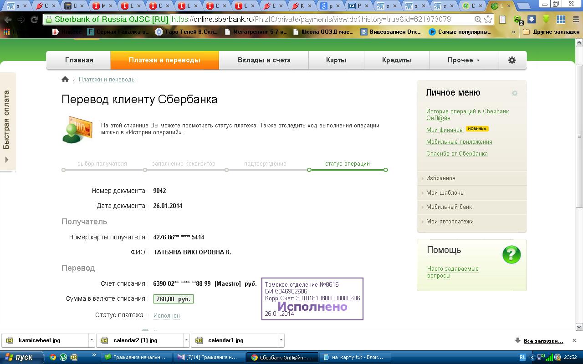This screenshot has height=364, width=583.
Task: Show hidden bookmarks with the overflow chevron
Action: coord(514,32)
